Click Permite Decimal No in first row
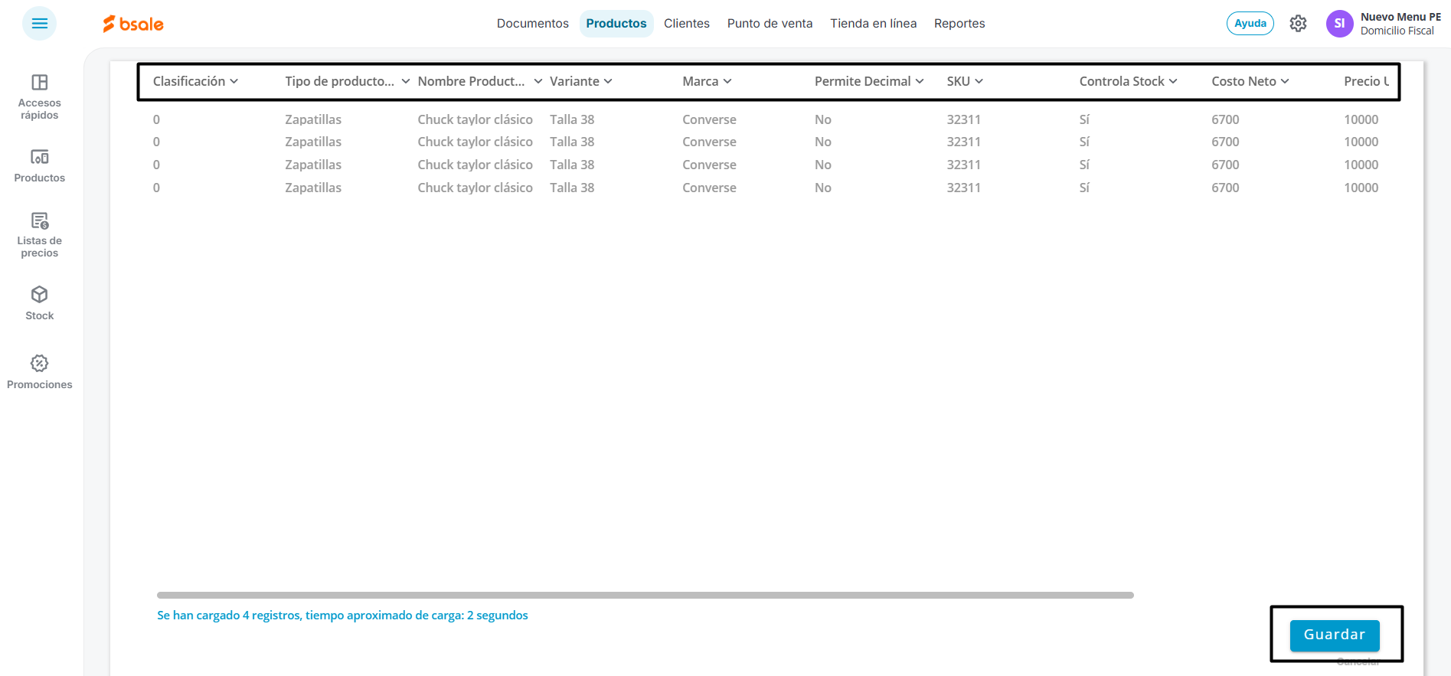 (x=823, y=119)
